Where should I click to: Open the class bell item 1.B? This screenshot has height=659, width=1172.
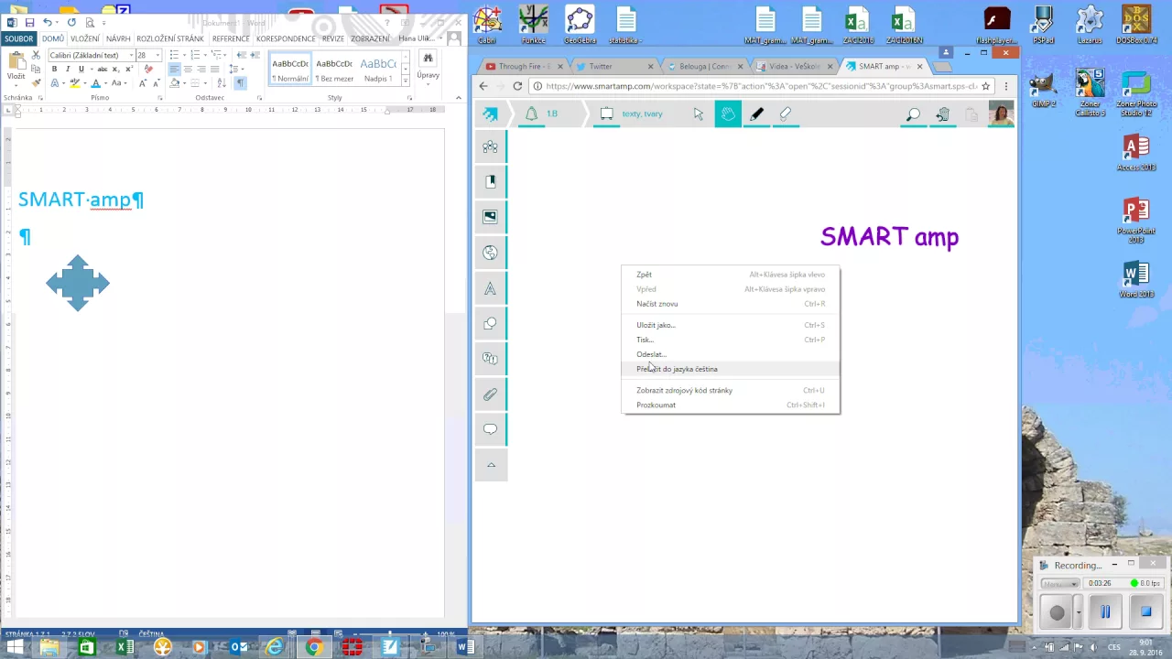pos(541,114)
